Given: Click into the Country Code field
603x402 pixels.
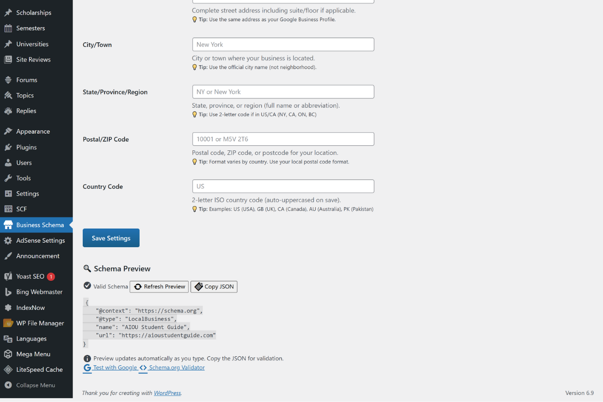Looking at the screenshot, I should click(283, 186).
